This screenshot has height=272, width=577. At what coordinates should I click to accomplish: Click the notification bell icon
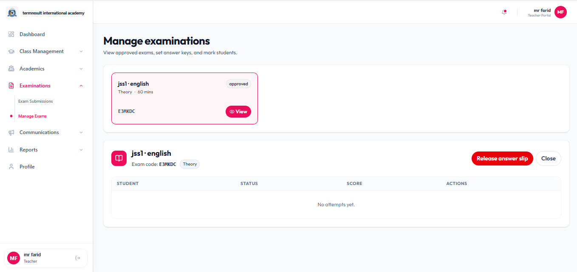pyautogui.click(x=504, y=12)
